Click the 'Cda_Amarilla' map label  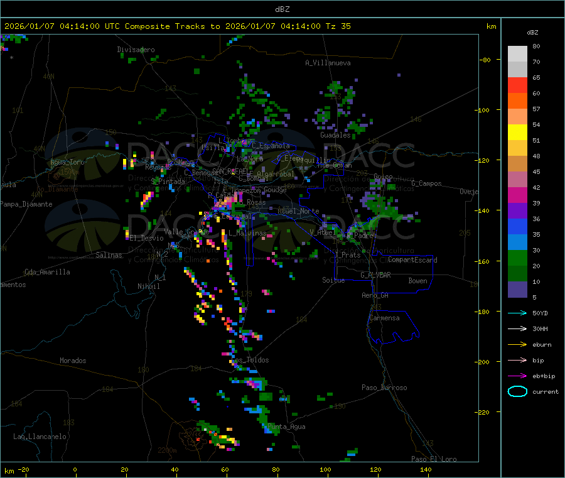click(x=47, y=272)
